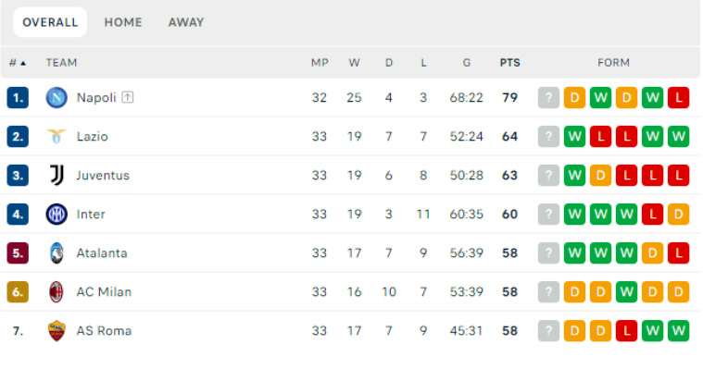Image resolution: width=703 pixels, height=369 pixels.
Task: Click the Juventus team logo
Action: [56, 175]
